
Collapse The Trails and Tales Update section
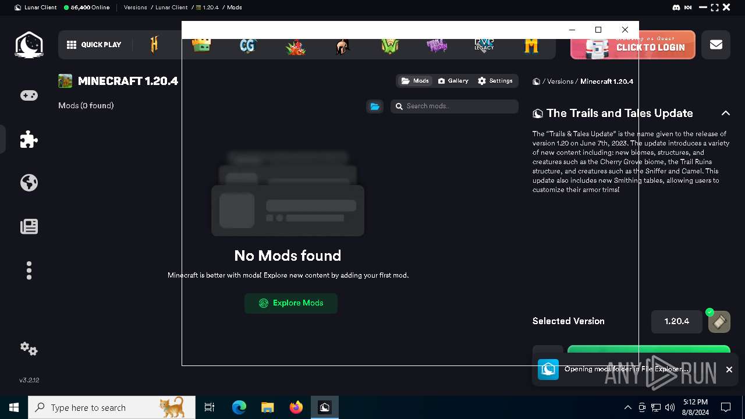click(x=726, y=113)
